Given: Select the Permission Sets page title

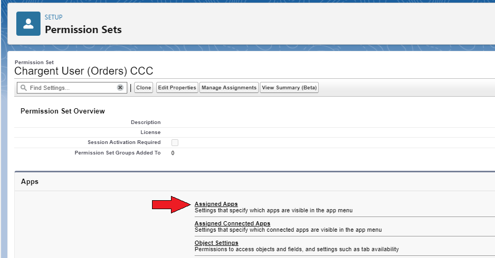Looking at the screenshot, I should (x=83, y=29).
